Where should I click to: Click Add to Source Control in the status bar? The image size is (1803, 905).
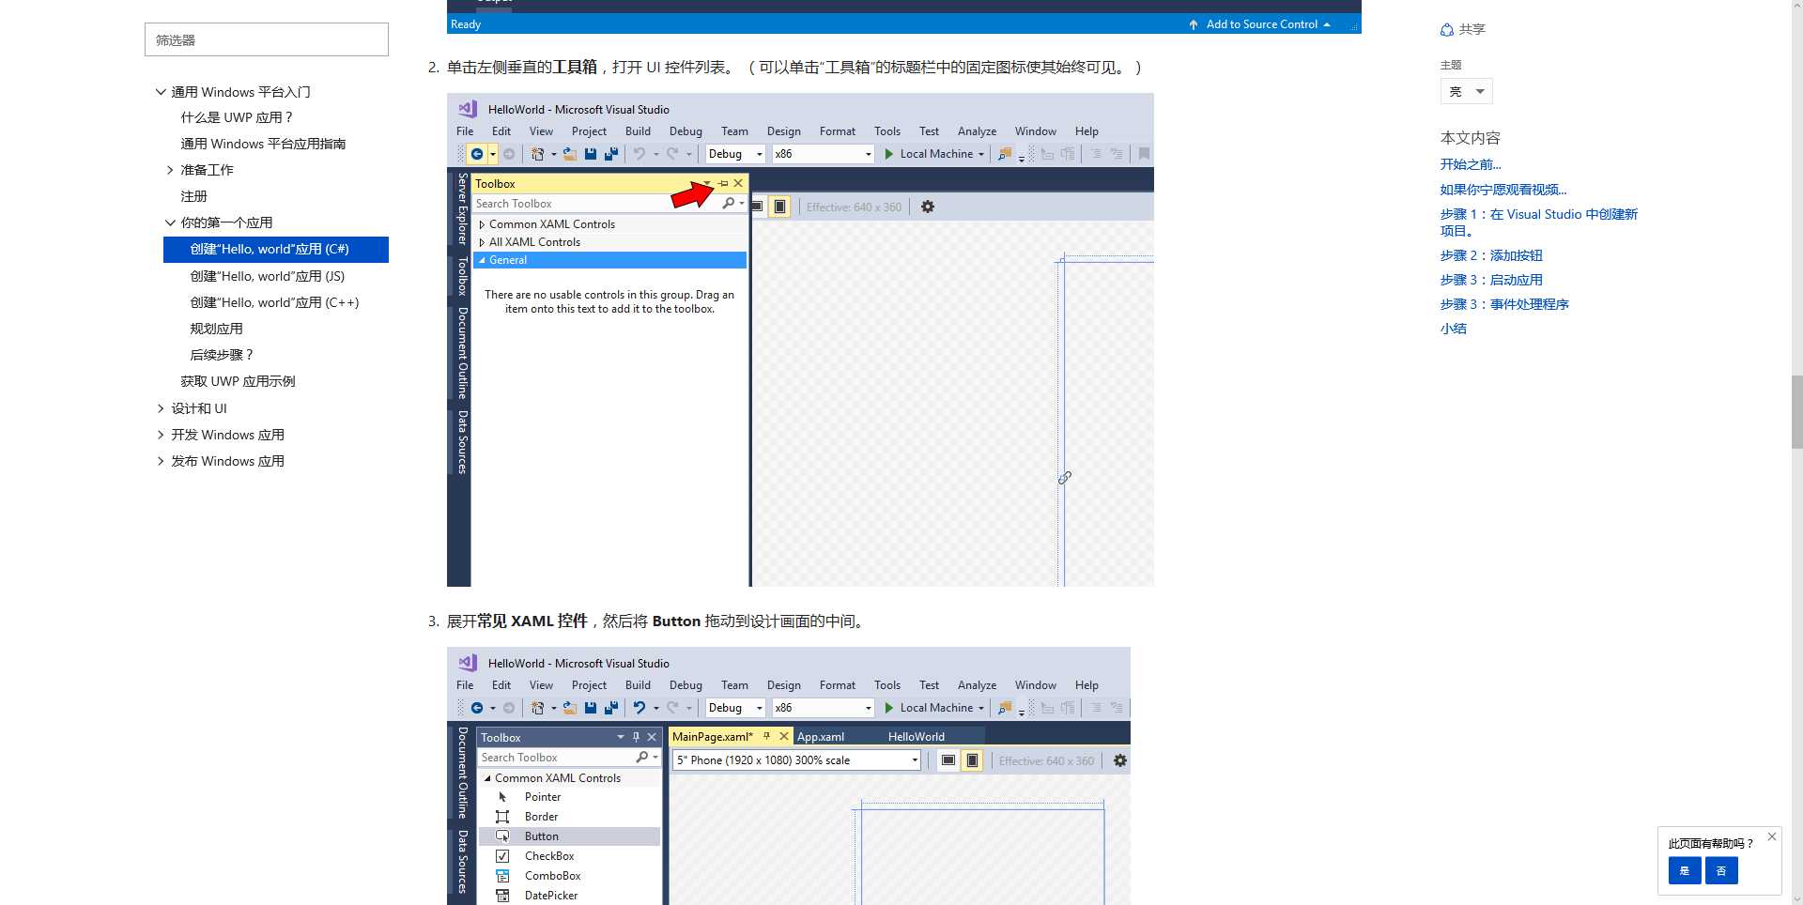pos(1260,24)
